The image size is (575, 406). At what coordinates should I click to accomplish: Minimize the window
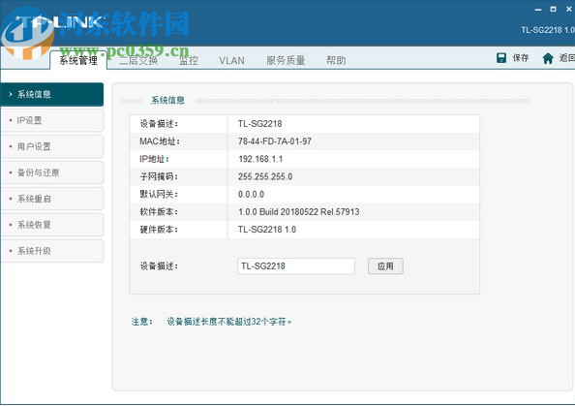point(538,9)
